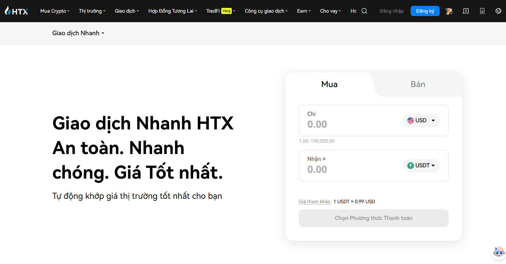Viewport: 506px width, 264px height.
Task: Open the USDT coin selector
Action: (421, 166)
